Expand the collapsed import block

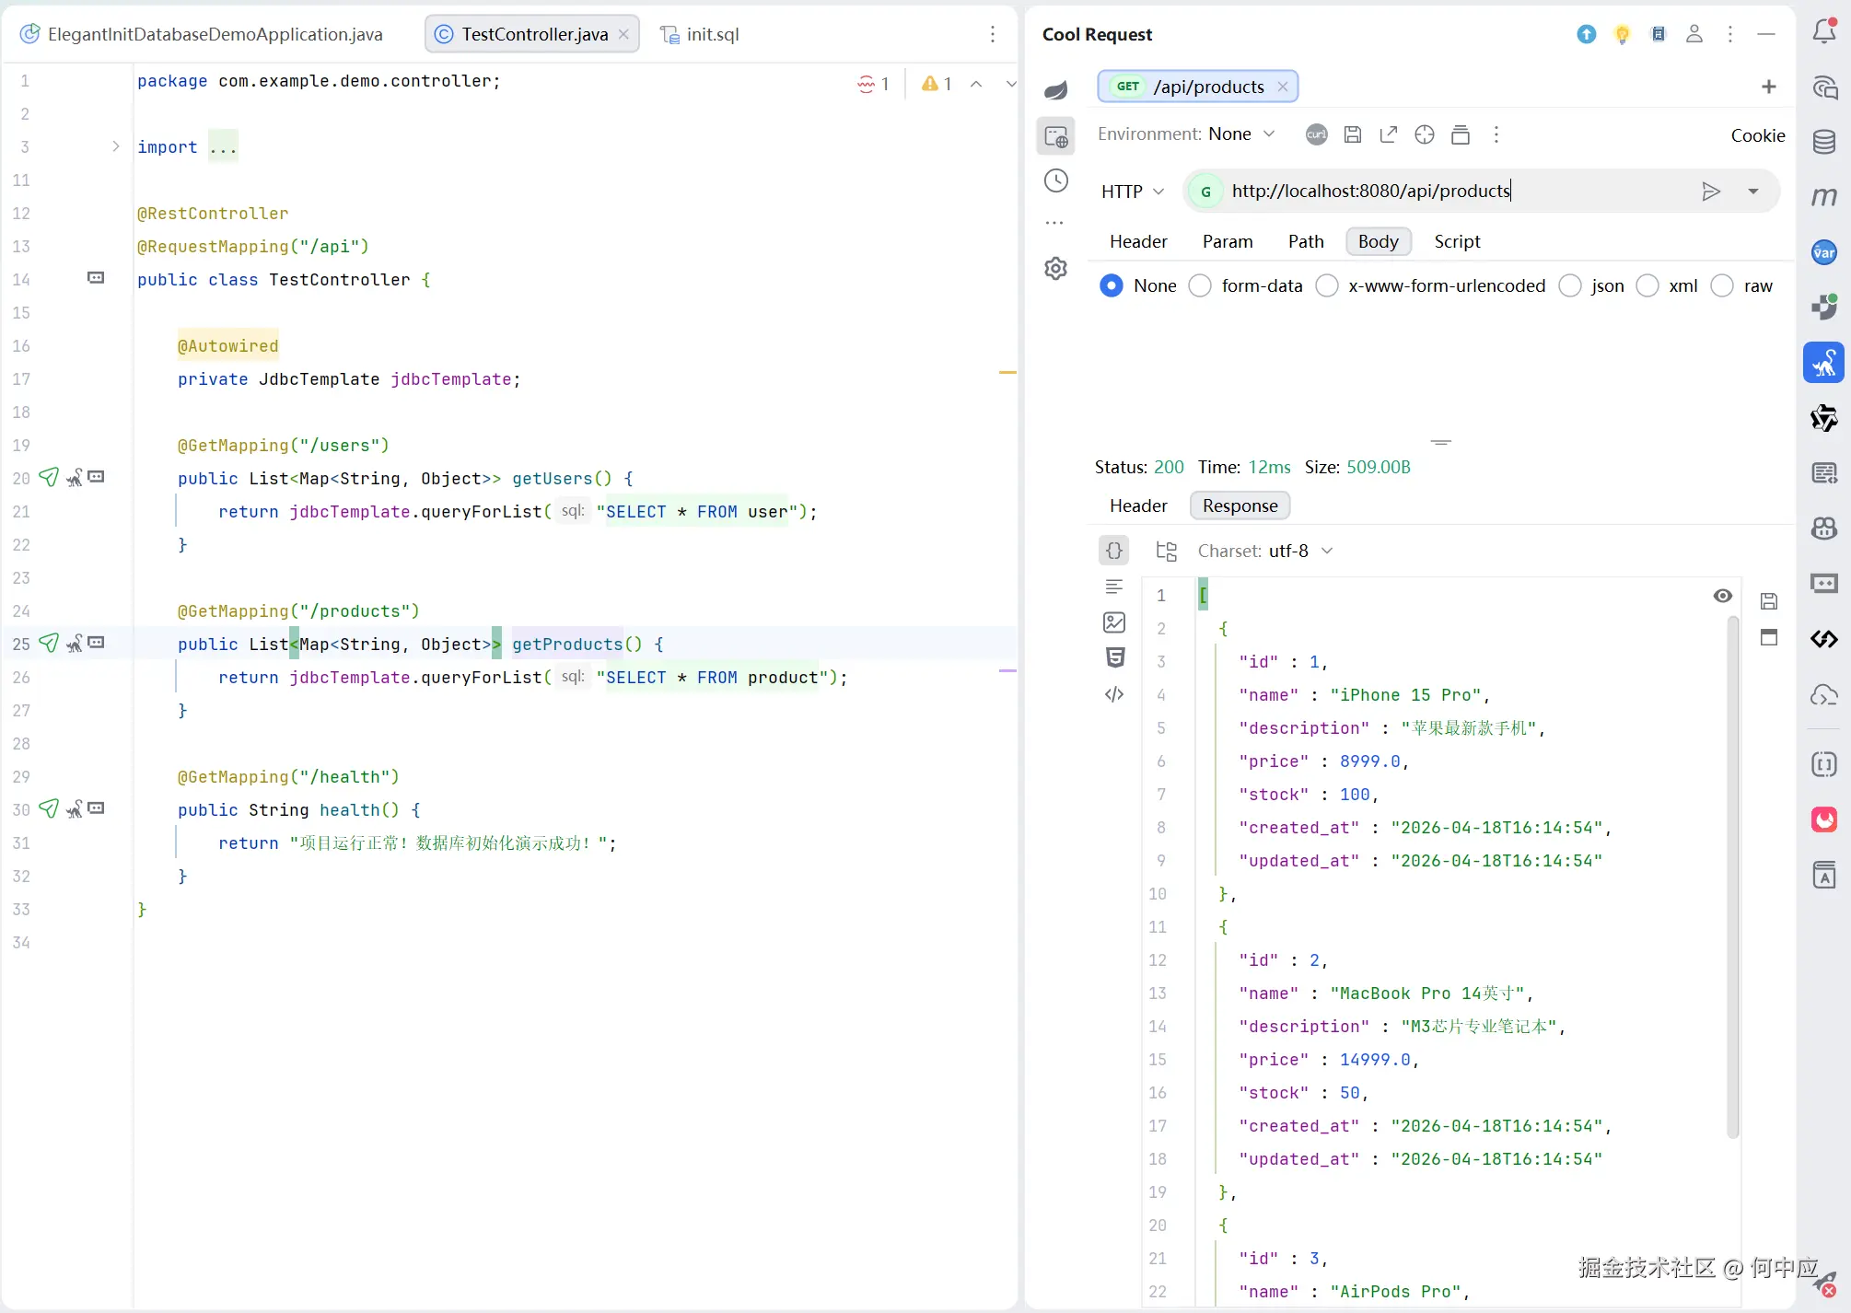(x=116, y=146)
